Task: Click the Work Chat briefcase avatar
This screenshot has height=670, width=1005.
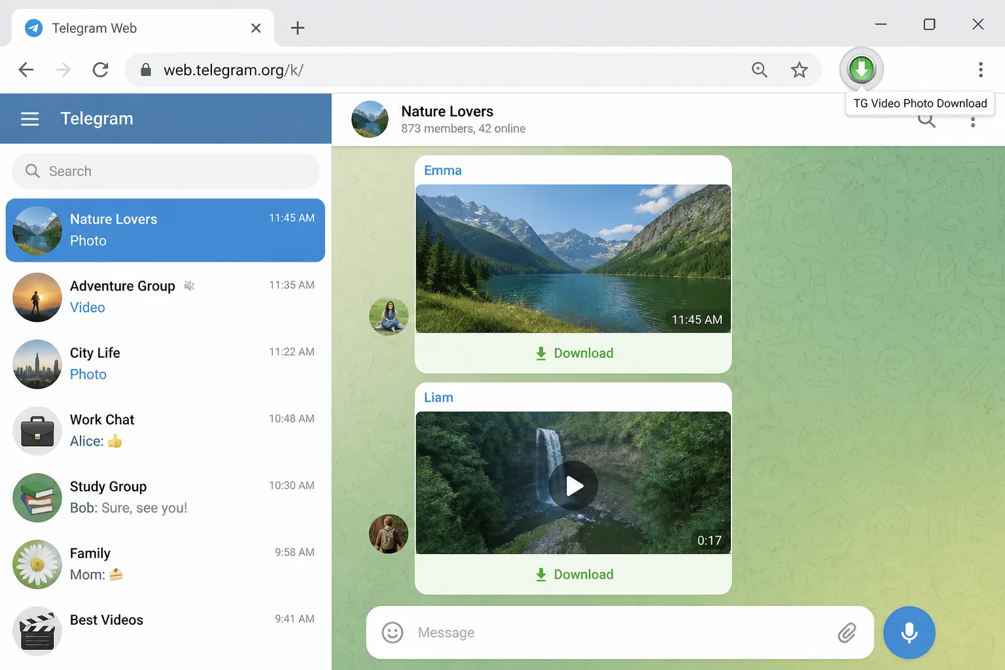Action: coord(37,431)
